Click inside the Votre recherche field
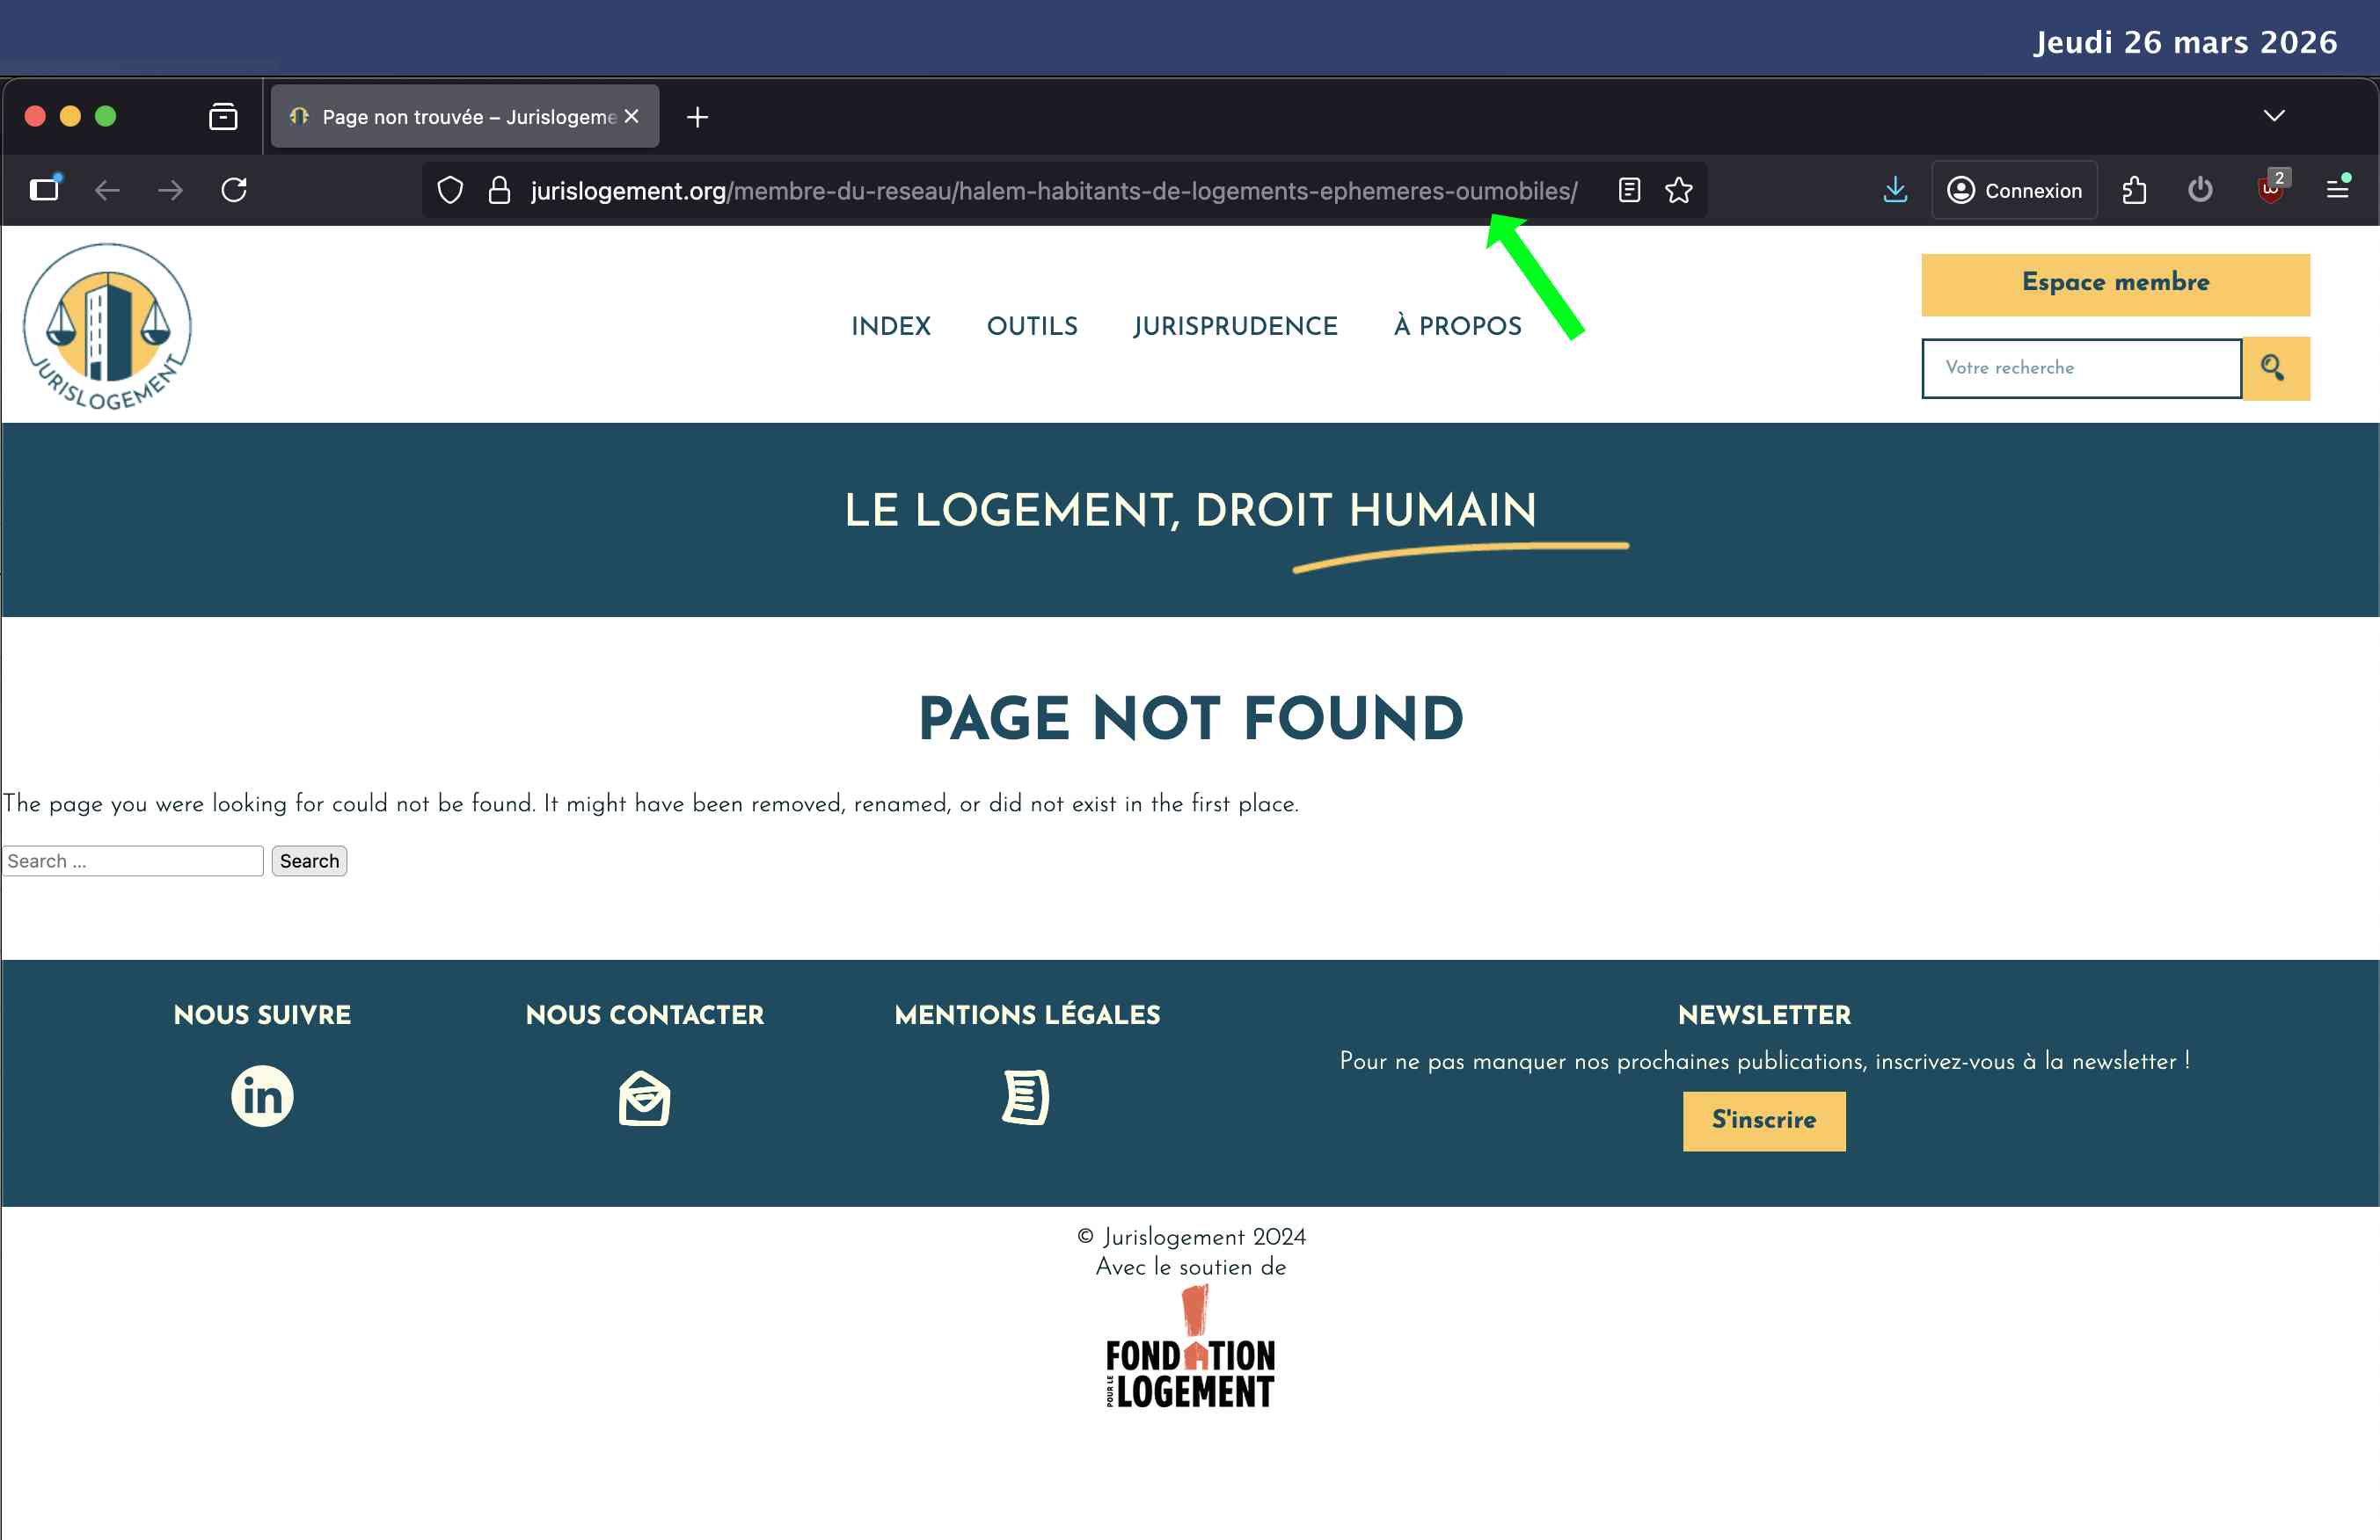The height and width of the screenshot is (1540, 2380). click(2080, 367)
